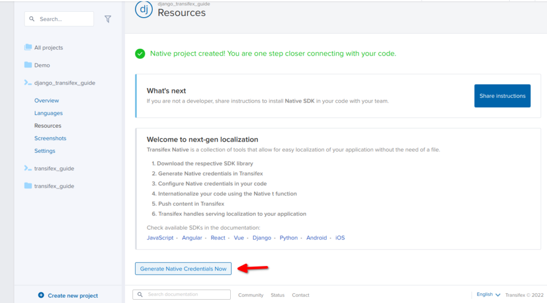
Task: Click the Resources page heading
Action: click(x=182, y=13)
